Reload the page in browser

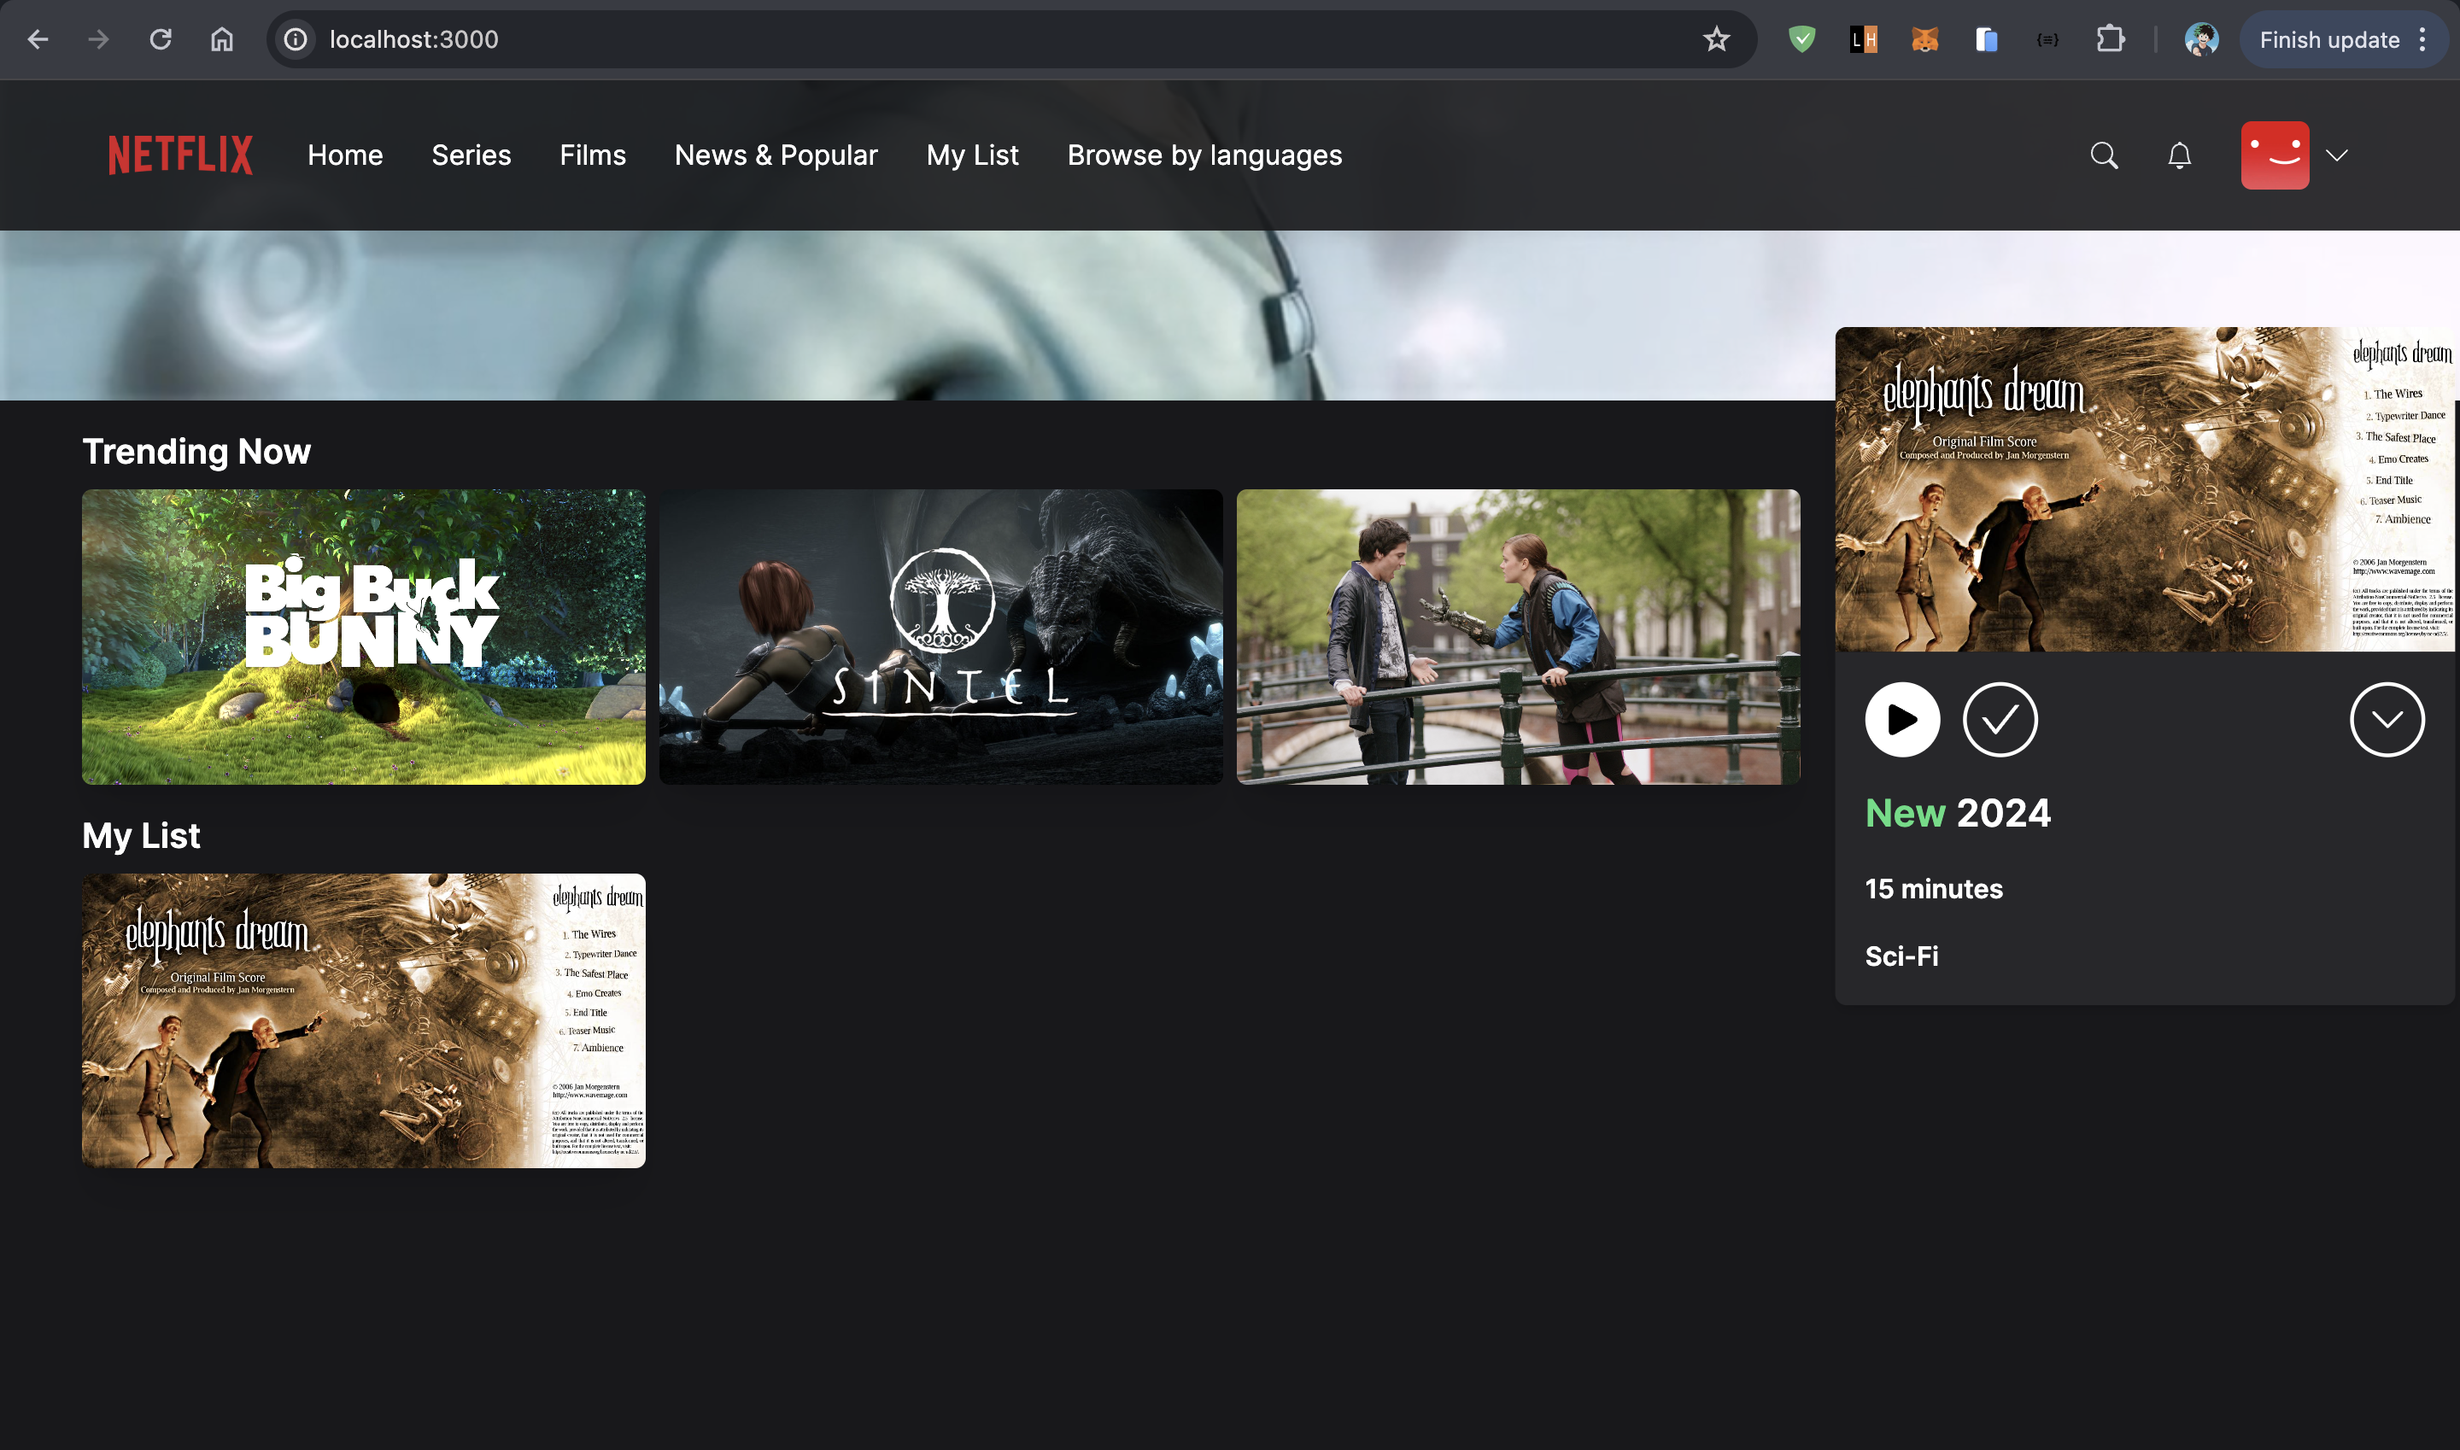pyautogui.click(x=161, y=40)
